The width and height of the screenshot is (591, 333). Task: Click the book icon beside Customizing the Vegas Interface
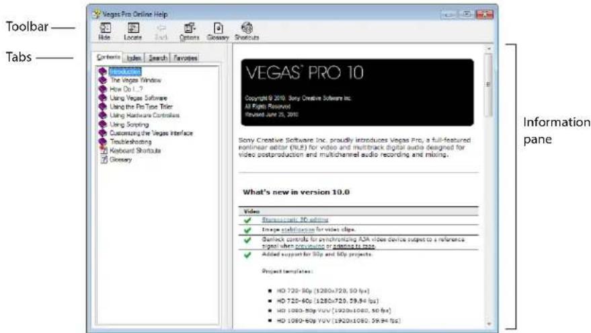click(x=102, y=133)
